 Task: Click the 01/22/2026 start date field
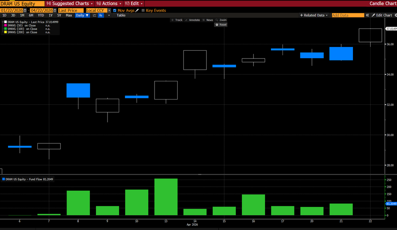(x=12, y=11)
